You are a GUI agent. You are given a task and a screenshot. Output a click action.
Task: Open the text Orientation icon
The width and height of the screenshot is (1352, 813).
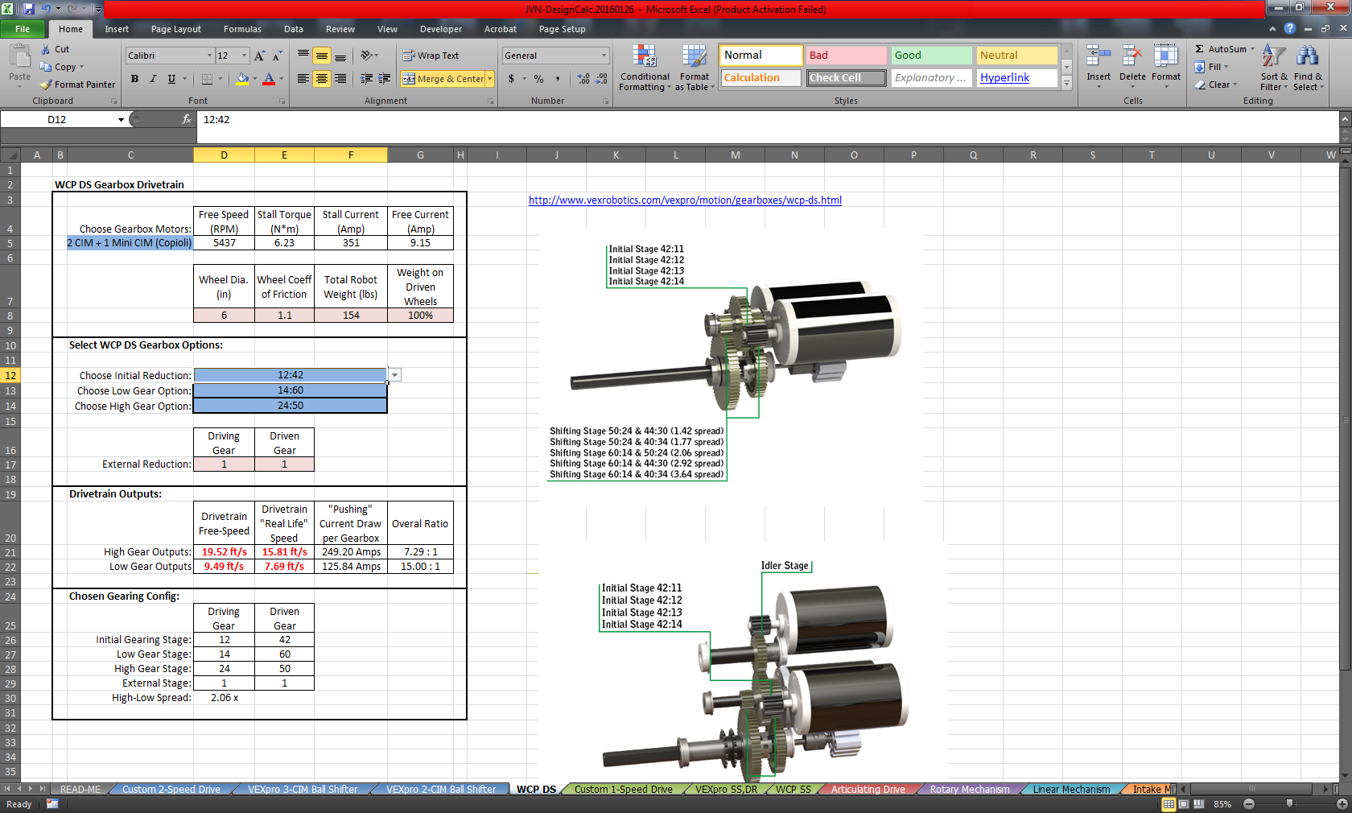(x=367, y=56)
